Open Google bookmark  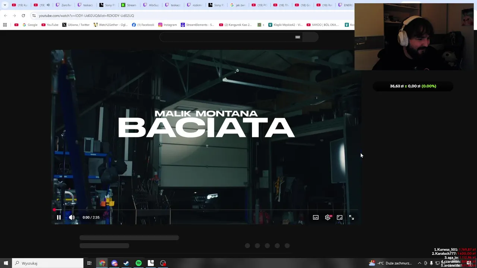pos(30,25)
